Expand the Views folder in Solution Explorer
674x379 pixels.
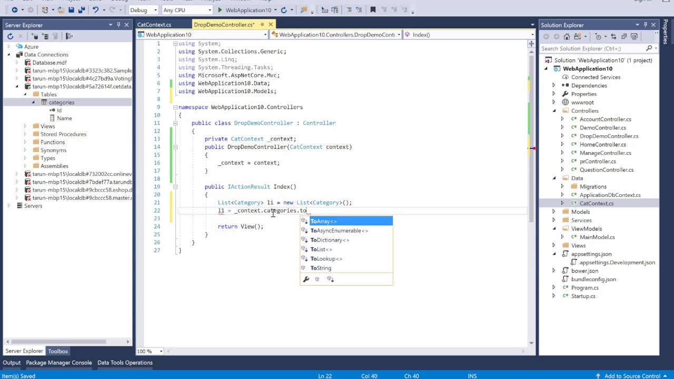[553, 246]
